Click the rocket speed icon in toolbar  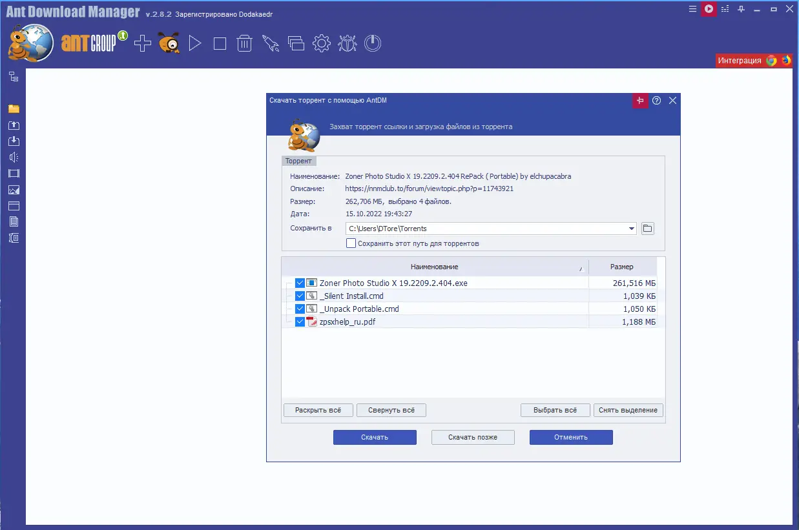[270, 43]
